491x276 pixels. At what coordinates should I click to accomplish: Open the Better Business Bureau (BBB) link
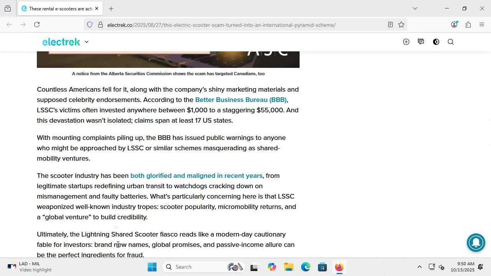[241, 100]
